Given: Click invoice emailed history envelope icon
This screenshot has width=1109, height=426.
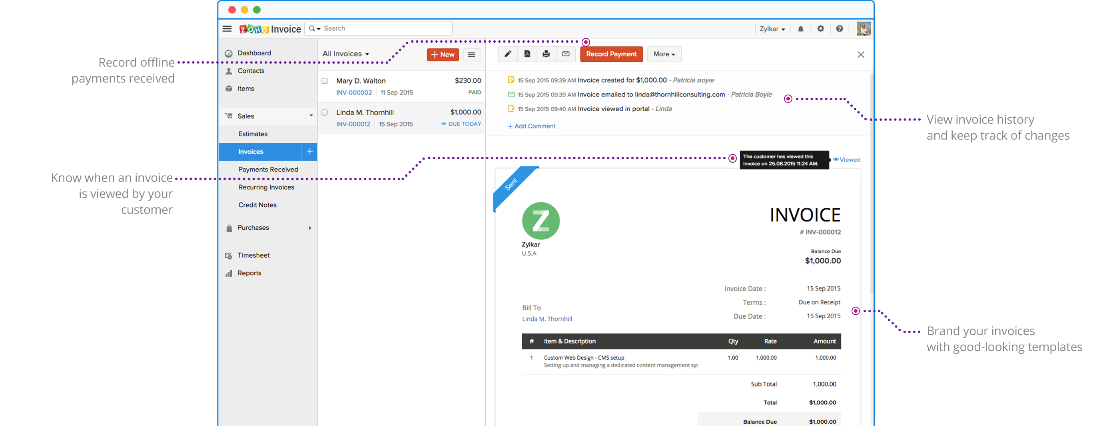Looking at the screenshot, I should coord(511,95).
